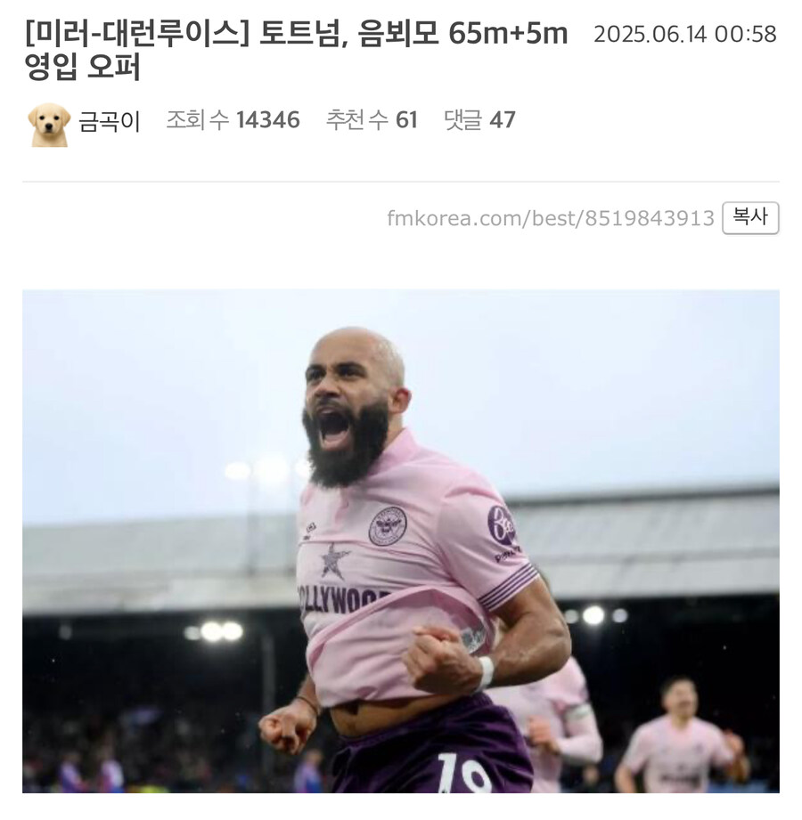Open the celebrating player photo
Screen dimensions: 802x820
(401, 541)
